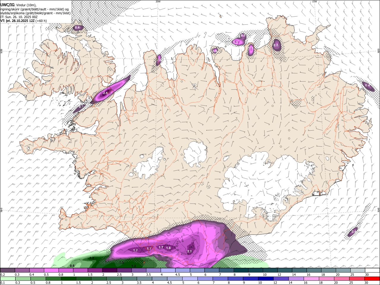Click the violet rain swatch above 12
Screen dimensions: 380x285
(281, 279)
